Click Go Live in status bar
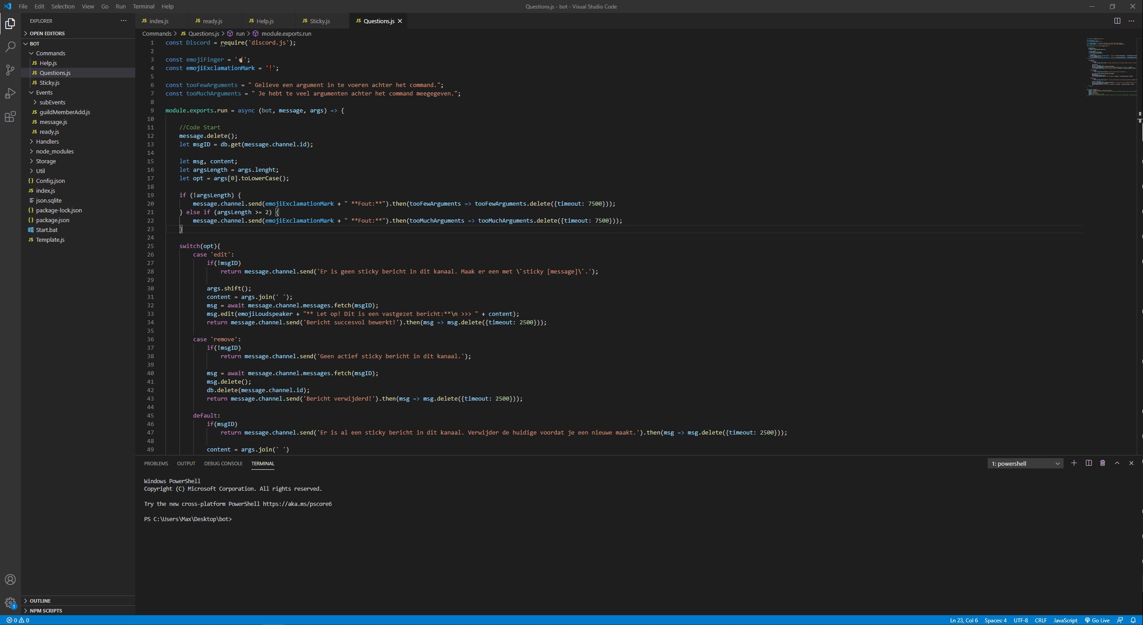This screenshot has height=625, width=1143. pos(1097,620)
